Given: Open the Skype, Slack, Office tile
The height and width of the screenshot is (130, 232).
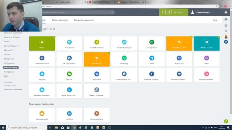Looking at the screenshot, I should 69,91.
